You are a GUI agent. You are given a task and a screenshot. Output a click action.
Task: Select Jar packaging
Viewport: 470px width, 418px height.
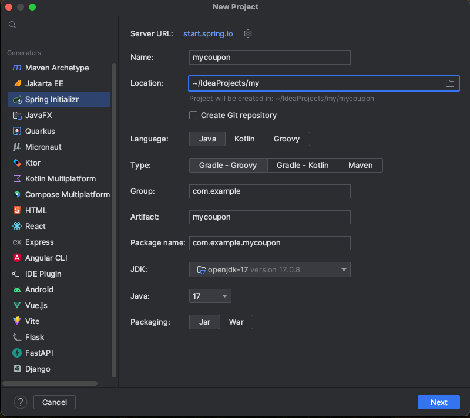click(204, 322)
